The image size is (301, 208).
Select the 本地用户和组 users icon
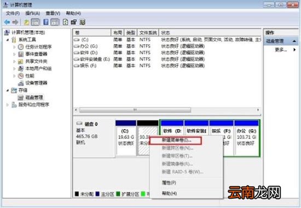pyautogui.click(x=21, y=69)
